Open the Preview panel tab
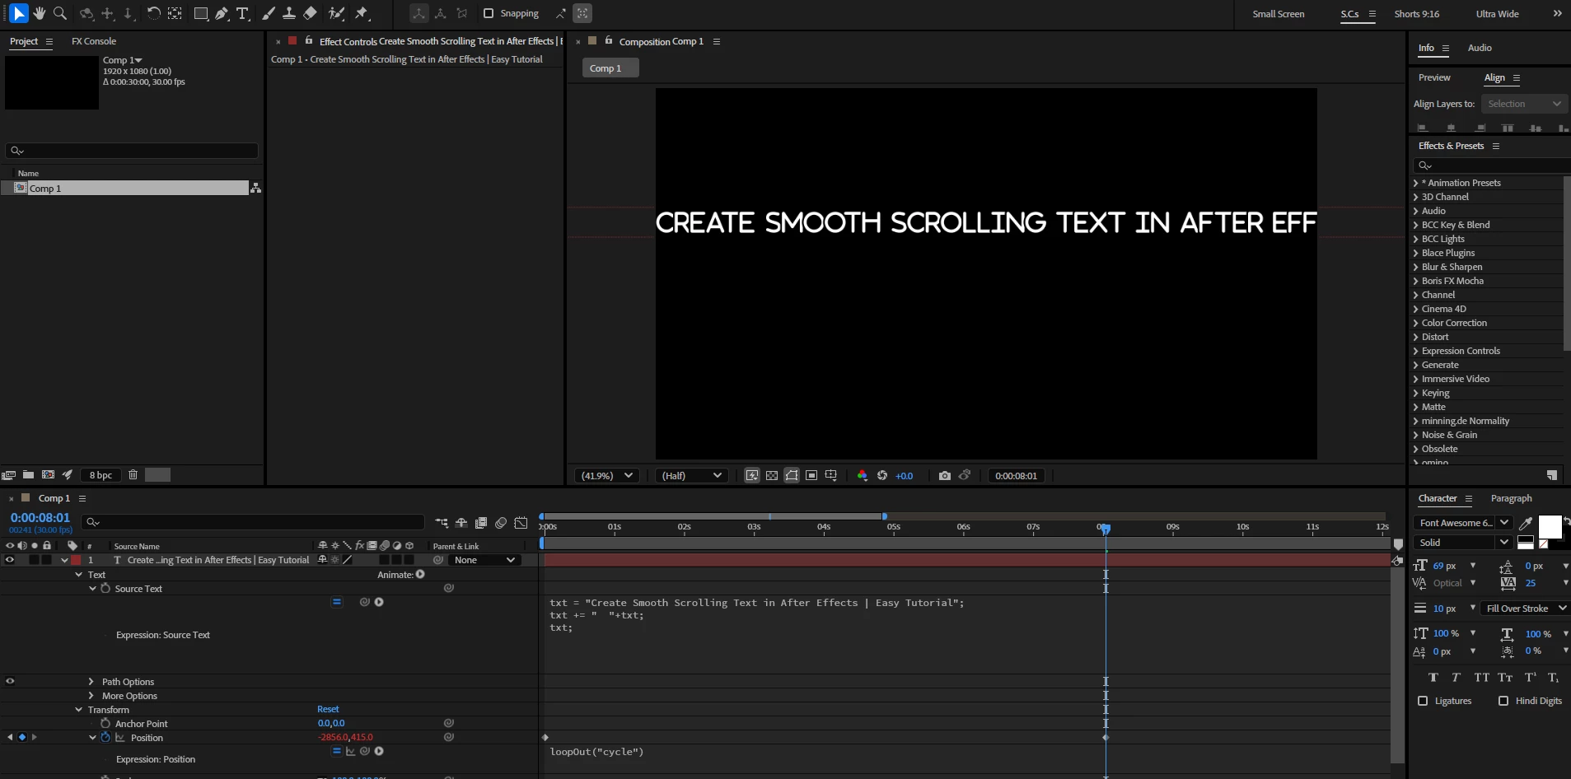Image resolution: width=1571 pixels, height=779 pixels. coord(1434,77)
